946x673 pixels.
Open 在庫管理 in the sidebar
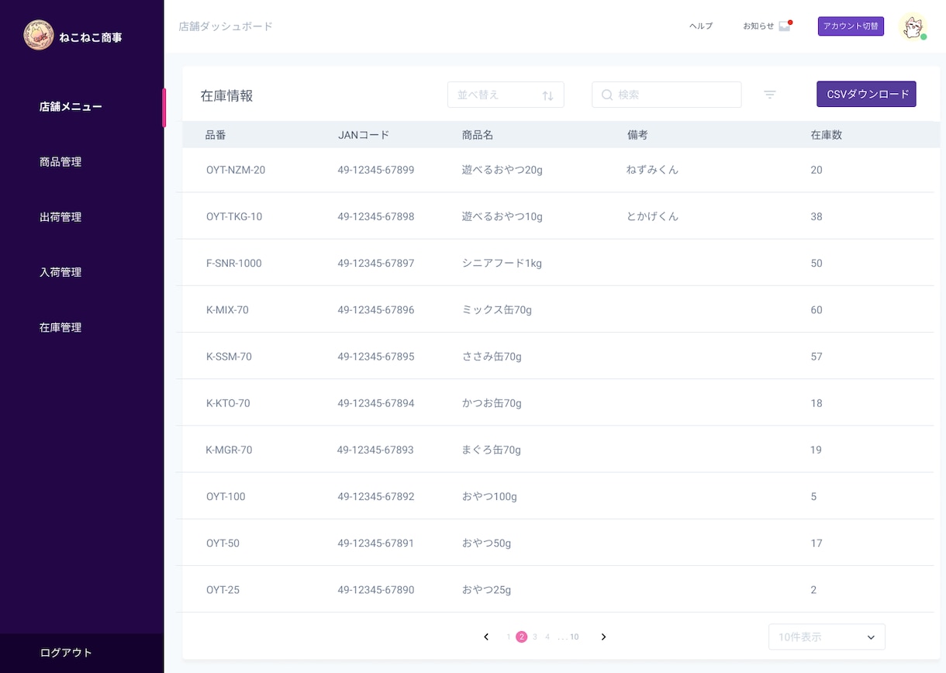60,327
